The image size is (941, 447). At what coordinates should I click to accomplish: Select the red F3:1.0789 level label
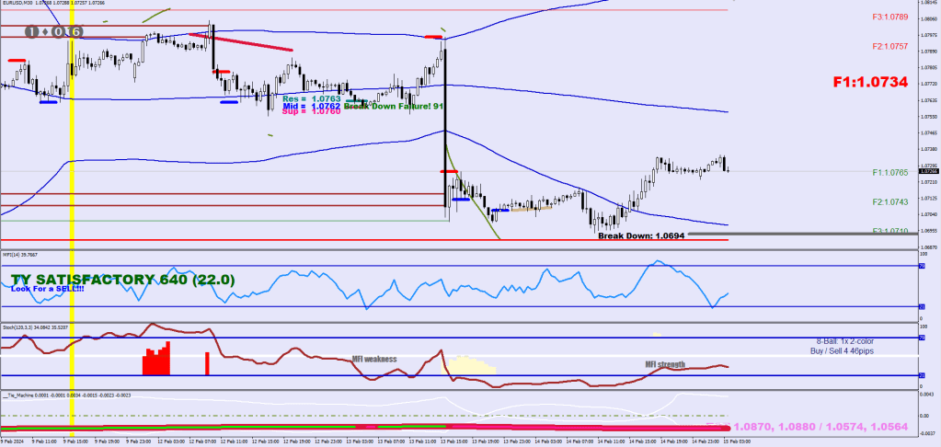pos(889,17)
